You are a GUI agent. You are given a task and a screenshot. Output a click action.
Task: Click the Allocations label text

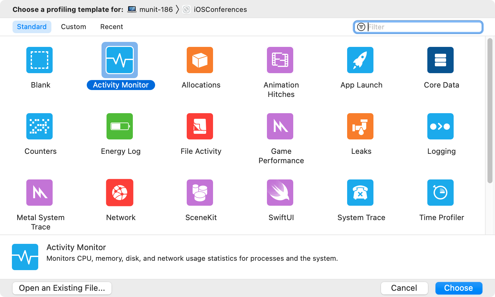[201, 85]
